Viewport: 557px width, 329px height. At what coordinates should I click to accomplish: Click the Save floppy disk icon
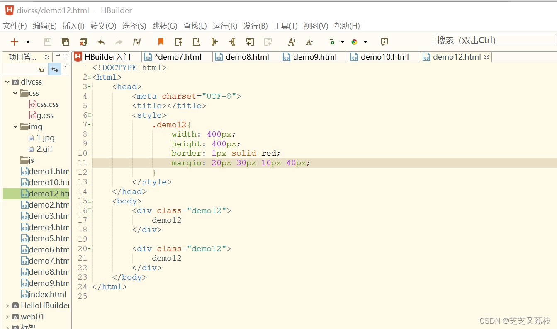coord(48,41)
